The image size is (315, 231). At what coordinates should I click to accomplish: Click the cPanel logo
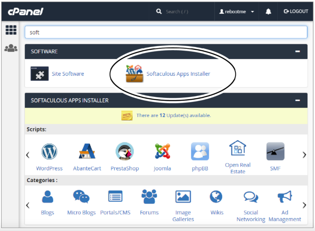coord(25,12)
